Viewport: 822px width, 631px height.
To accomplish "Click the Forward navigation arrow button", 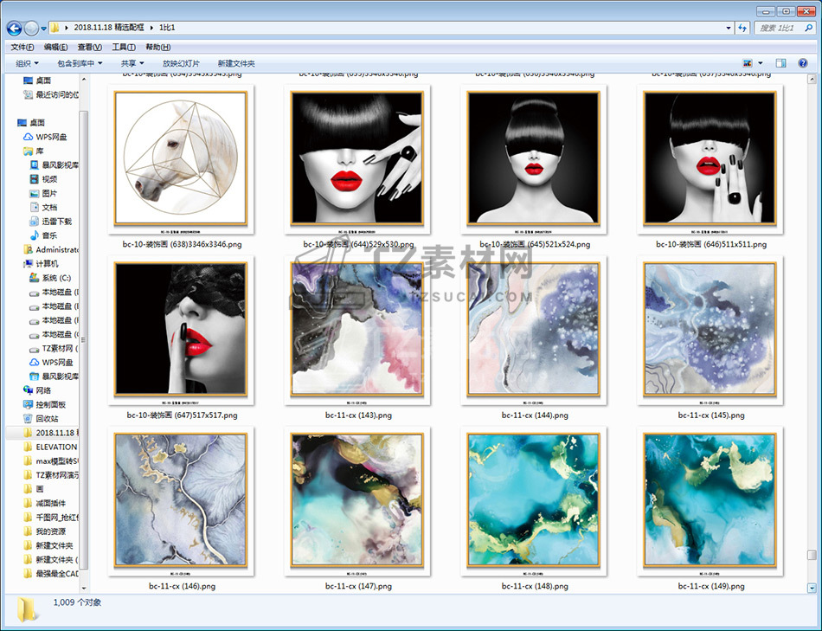I will pyautogui.click(x=31, y=29).
